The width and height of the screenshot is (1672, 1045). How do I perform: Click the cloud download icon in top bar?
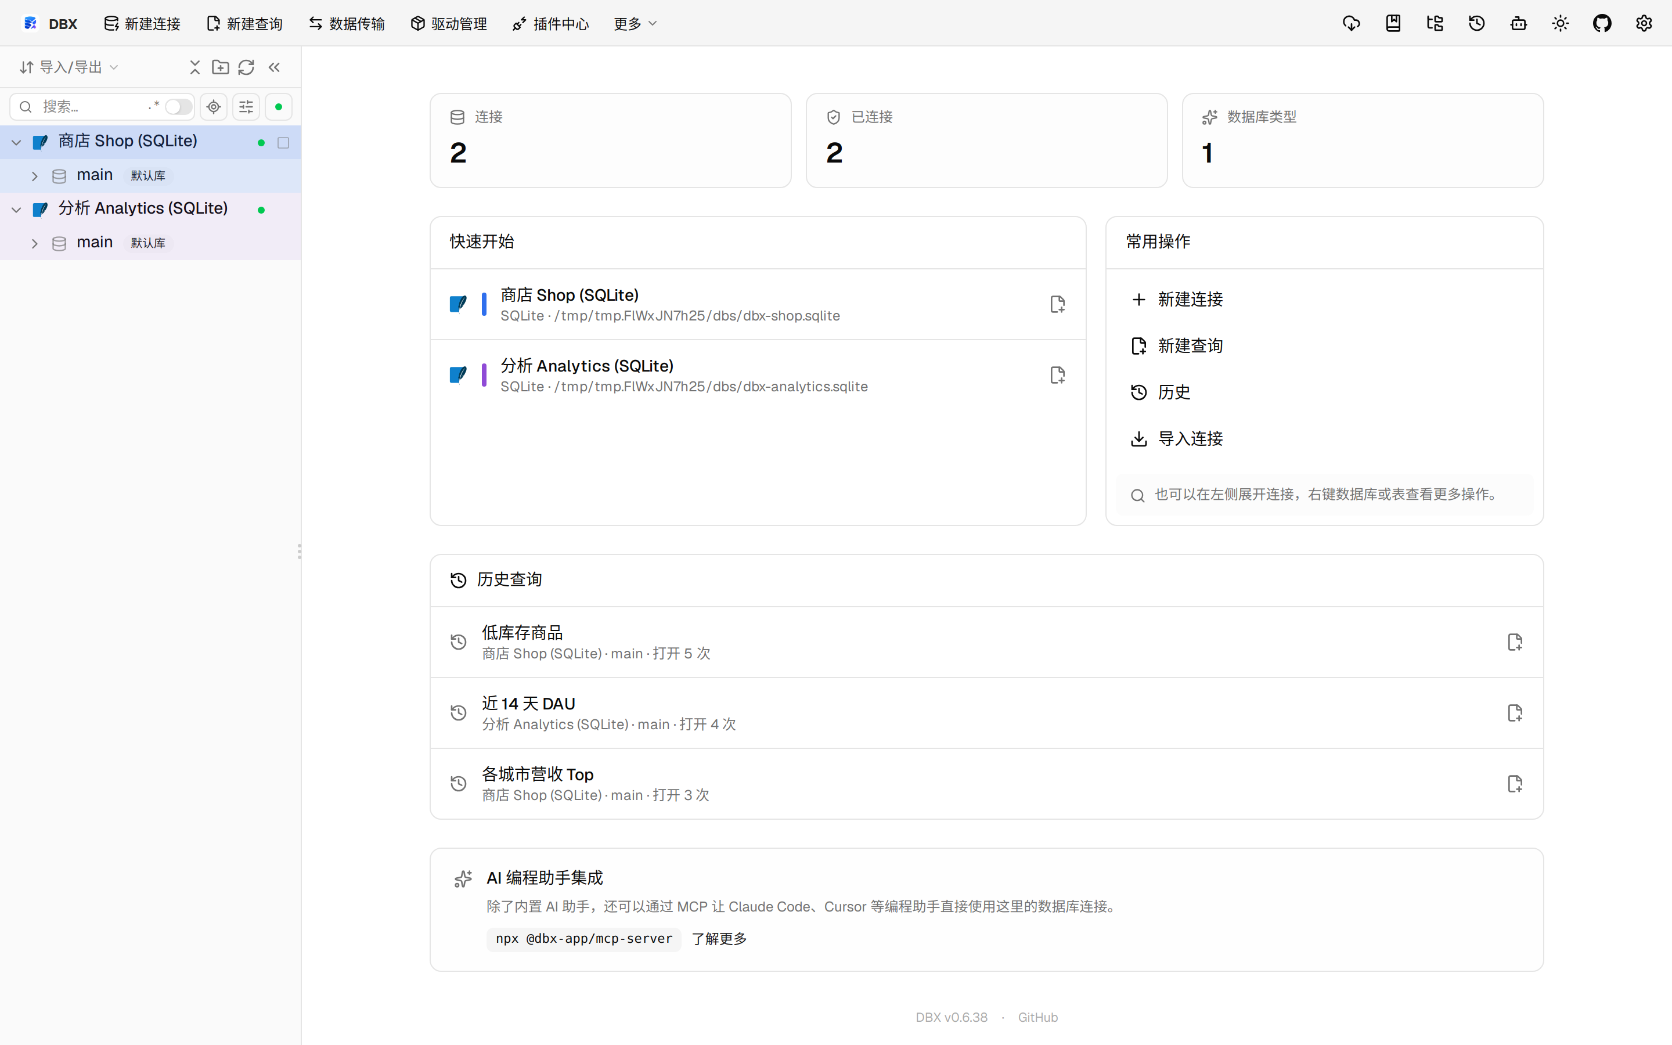click(1352, 23)
